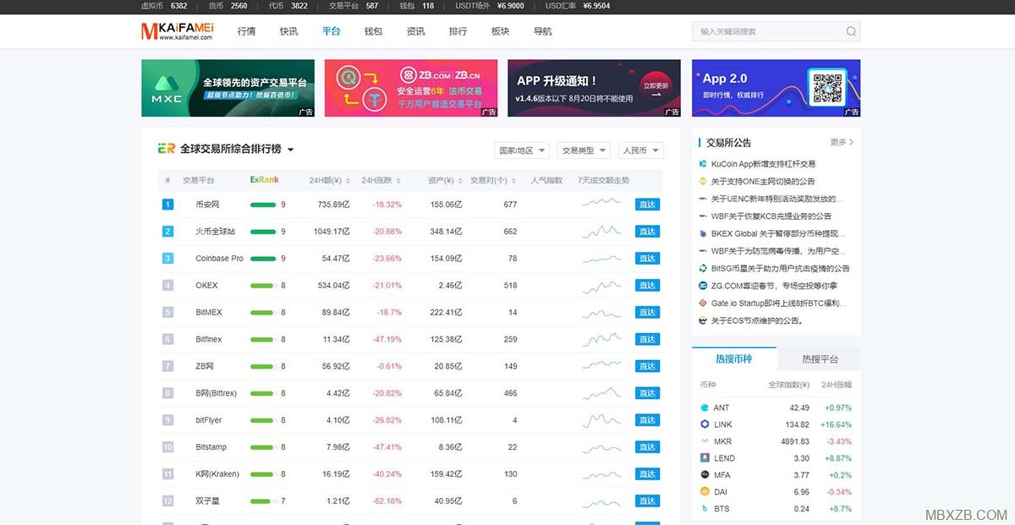Sort by 24H额 column arrows
Viewport: 1015px width, 525px height.
coord(348,181)
